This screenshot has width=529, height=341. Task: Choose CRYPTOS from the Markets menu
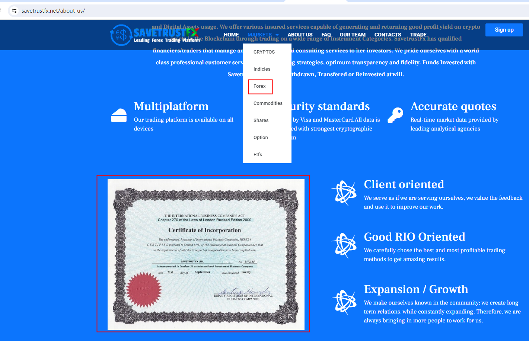pyautogui.click(x=267, y=52)
